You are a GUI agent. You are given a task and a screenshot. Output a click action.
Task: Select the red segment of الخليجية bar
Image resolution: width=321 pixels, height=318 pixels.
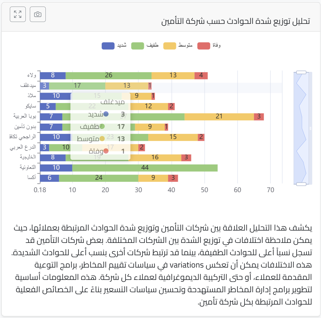[x=186, y=157]
